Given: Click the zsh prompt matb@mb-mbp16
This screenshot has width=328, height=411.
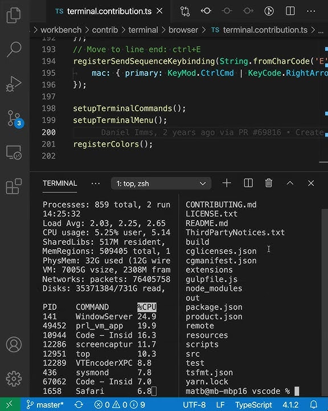Looking at the screenshot, I should click(216, 391).
